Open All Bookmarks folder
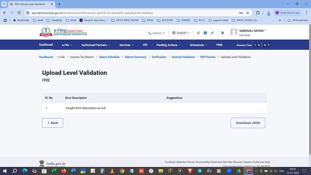This screenshot has width=311, height=175. coord(298,20)
